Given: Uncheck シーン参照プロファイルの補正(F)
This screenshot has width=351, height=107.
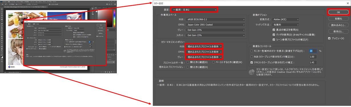Looking at the screenshot, I should pos(274,40).
